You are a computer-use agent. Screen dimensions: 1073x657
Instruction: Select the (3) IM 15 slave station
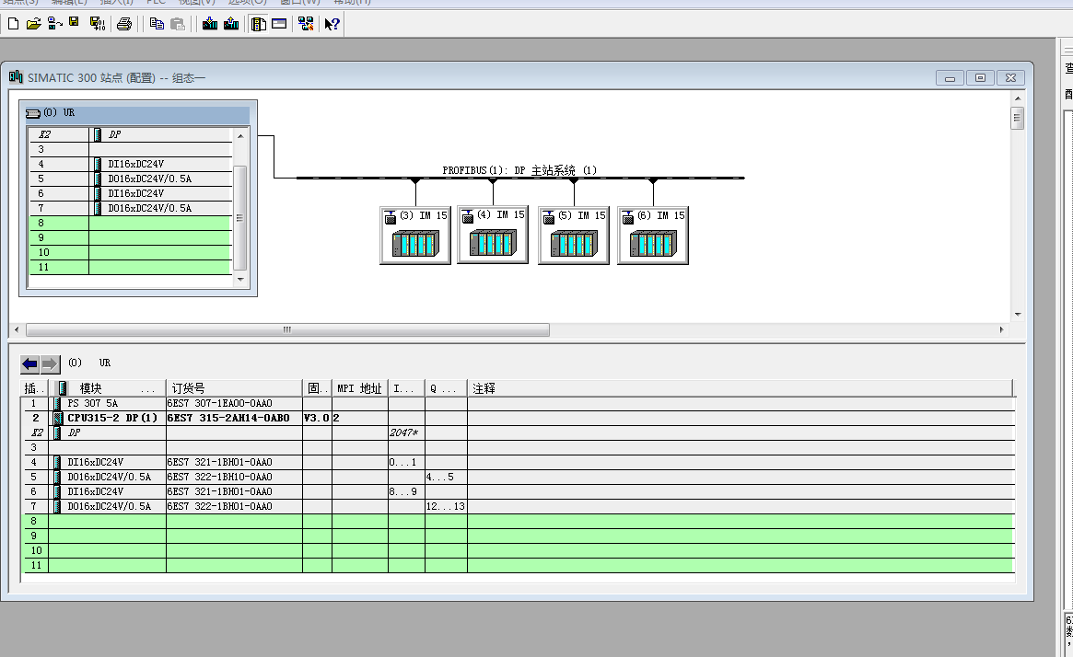[414, 236]
